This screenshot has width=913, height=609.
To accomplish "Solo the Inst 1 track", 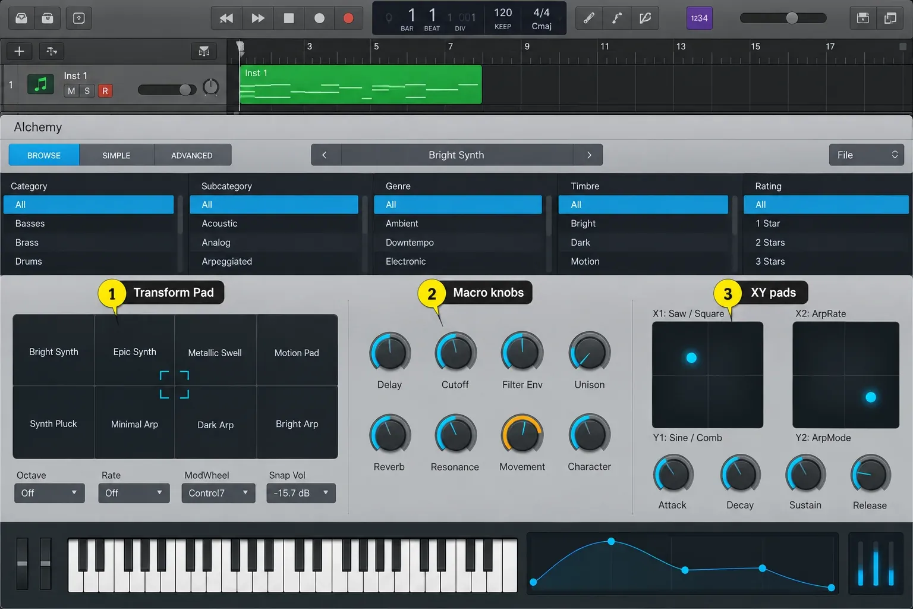I will pos(87,91).
